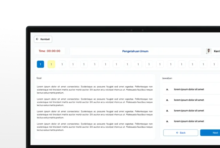The height and width of the screenshot is (148, 220).
Task: Click the user profile avatar photo
Action: click(209, 51)
